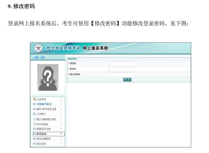Click the exam system logo emblem

click(x=39, y=48)
